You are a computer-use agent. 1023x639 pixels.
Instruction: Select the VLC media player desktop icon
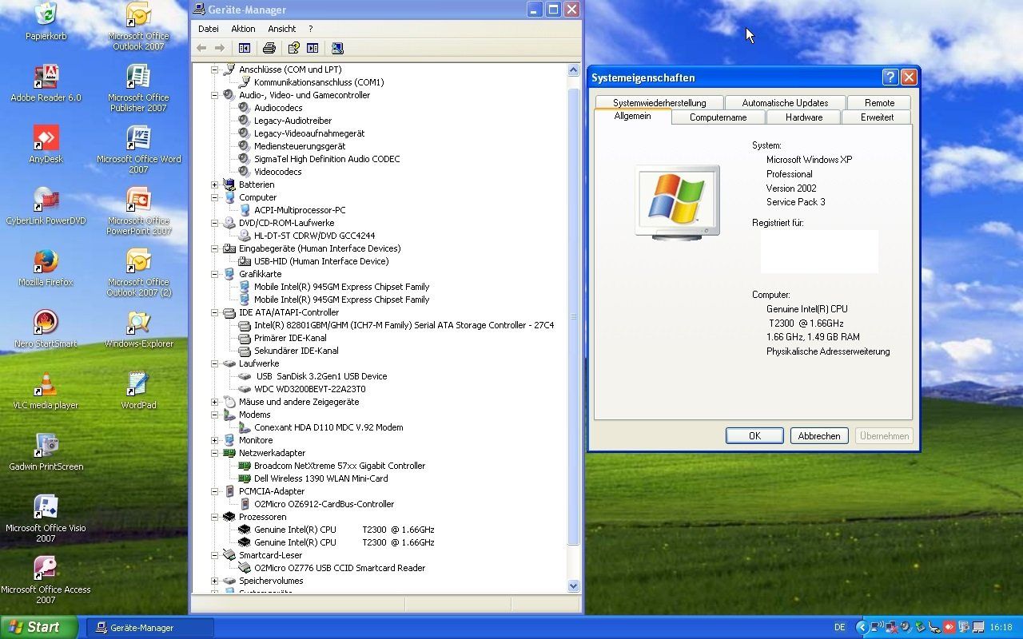pos(46,391)
